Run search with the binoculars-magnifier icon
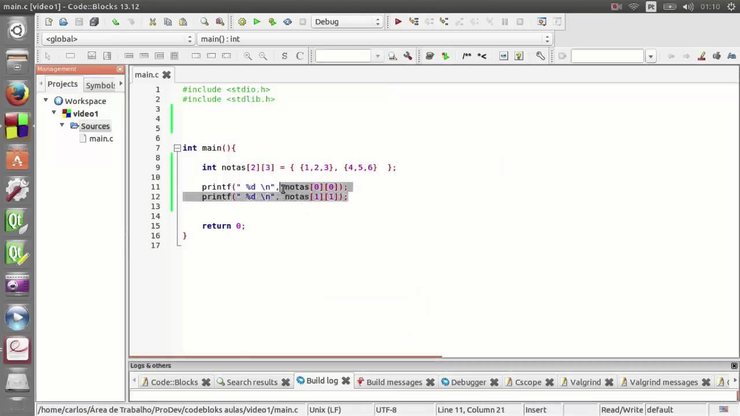 point(393,56)
